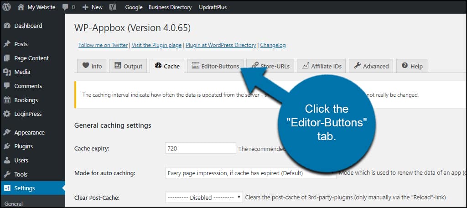
Task: Open the Comments sidebar menu item
Action: point(32,86)
